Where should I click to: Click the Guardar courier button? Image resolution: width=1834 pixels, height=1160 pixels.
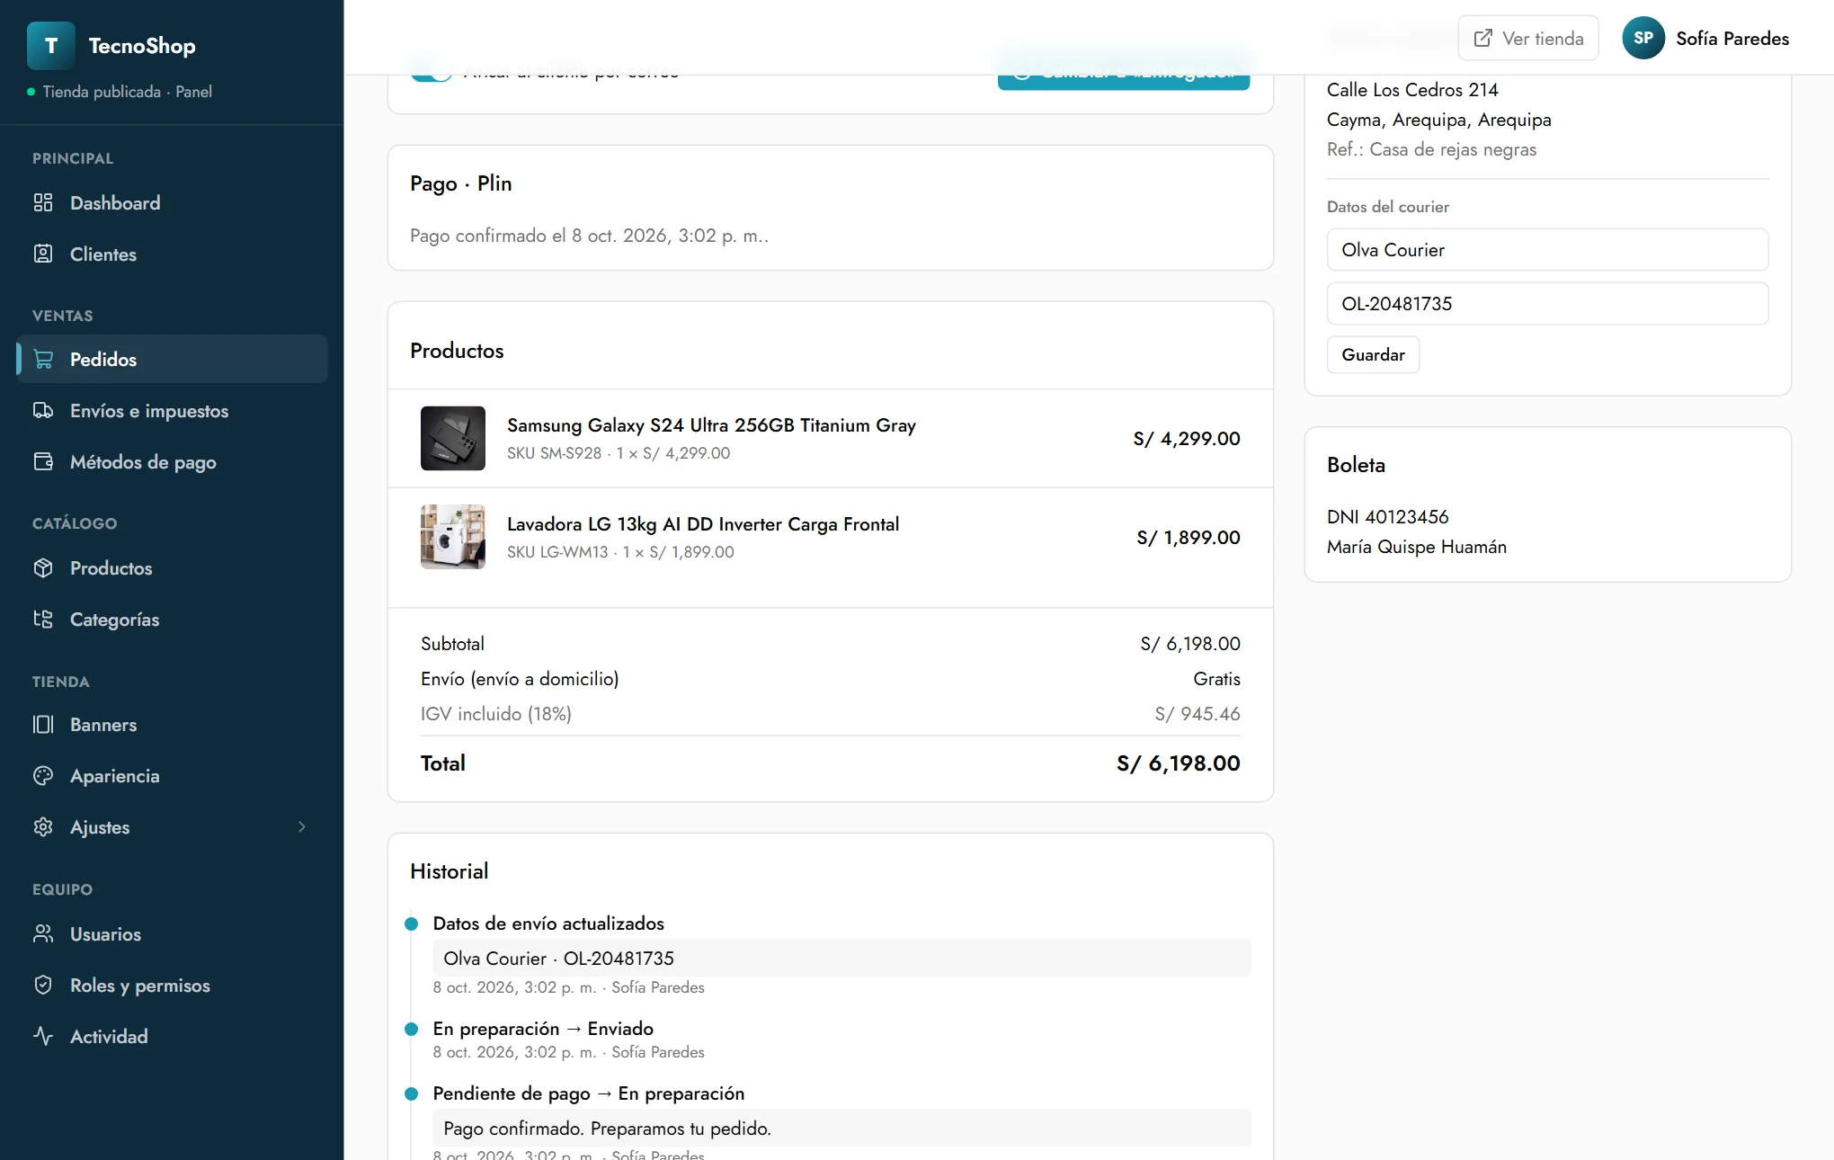(x=1373, y=354)
